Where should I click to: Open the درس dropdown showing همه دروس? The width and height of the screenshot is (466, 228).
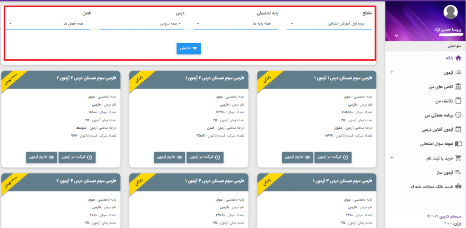tap(142, 23)
